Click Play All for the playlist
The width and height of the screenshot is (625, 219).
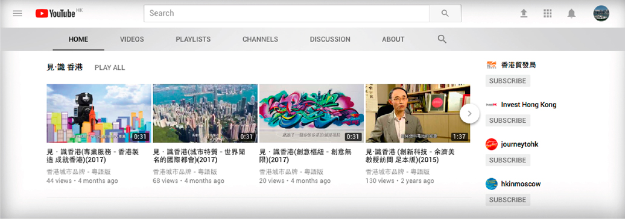tap(110, 67)
